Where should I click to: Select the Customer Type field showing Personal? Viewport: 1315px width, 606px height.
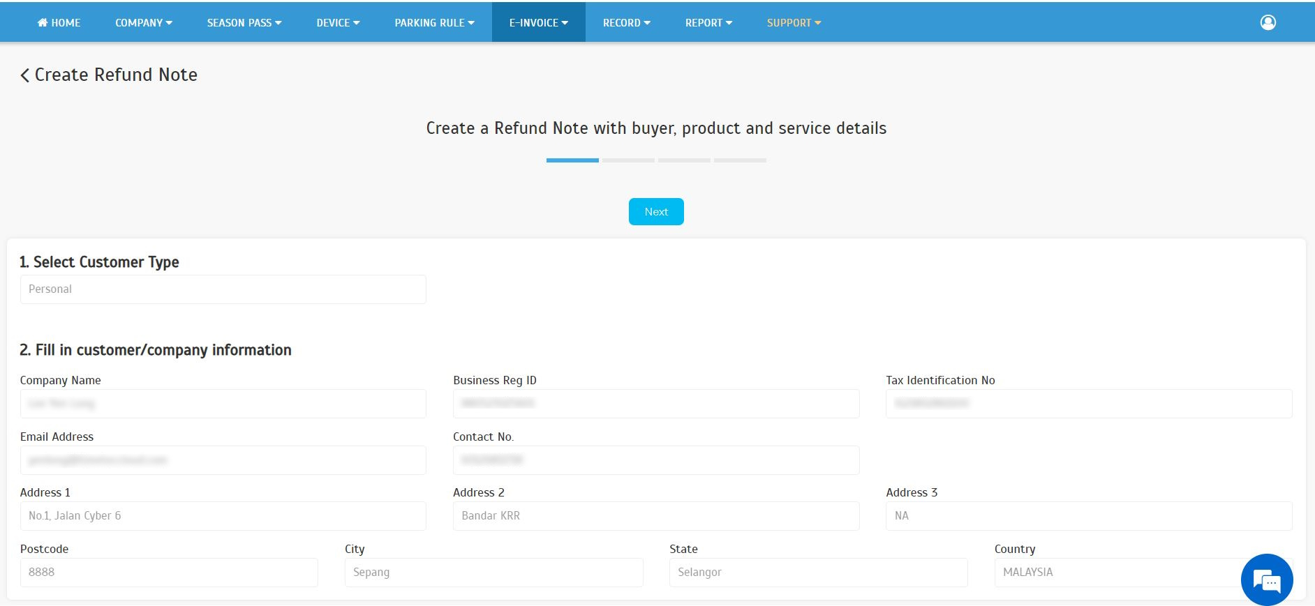[223, 289]
